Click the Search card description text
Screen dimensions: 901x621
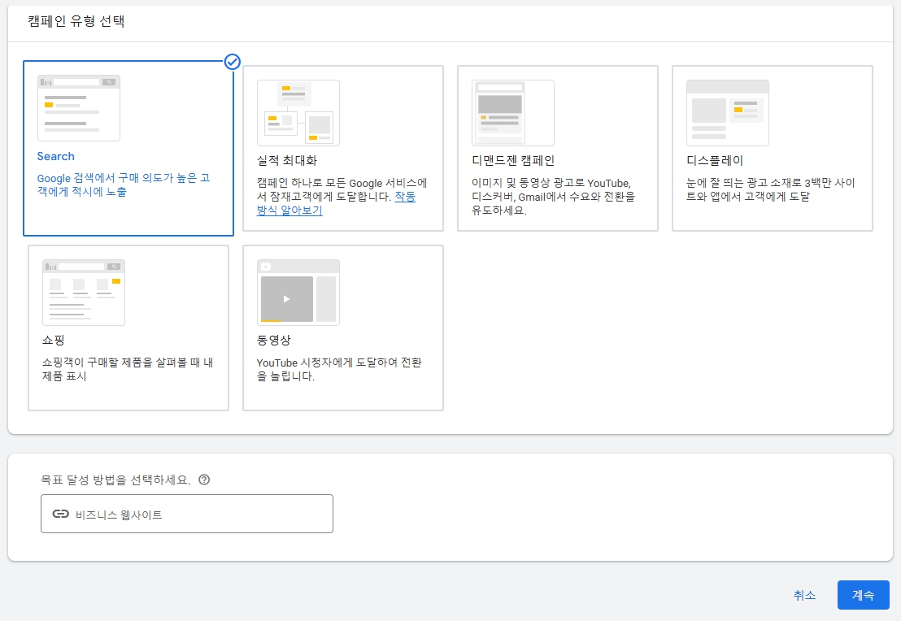pos(124,185)
